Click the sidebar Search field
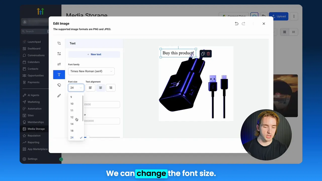 (35, 31)
